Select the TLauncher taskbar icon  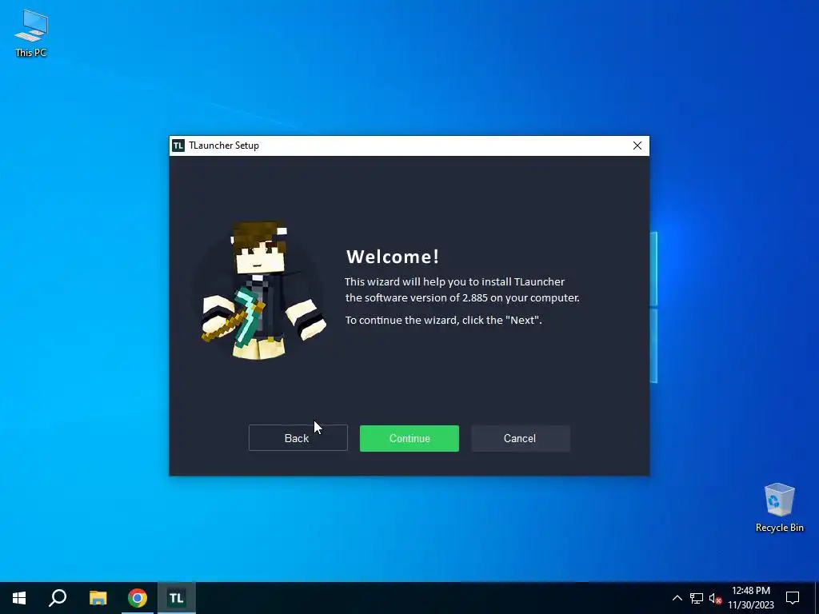tap(177, 598)
